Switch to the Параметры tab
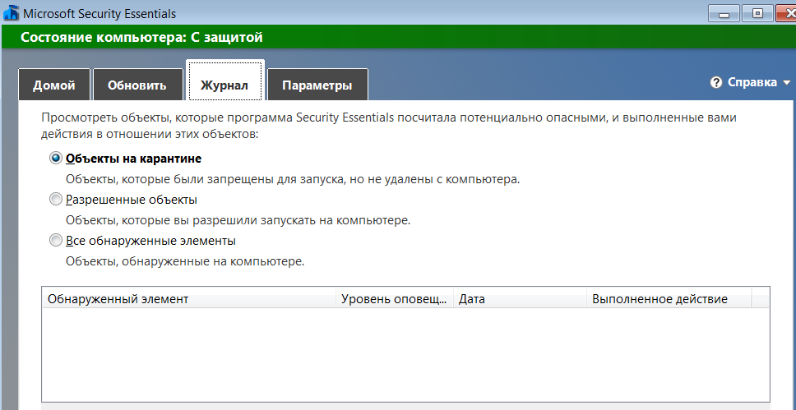796x410 pixels. (317, 85)
